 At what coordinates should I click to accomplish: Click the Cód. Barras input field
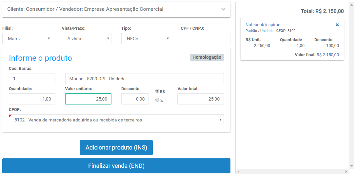click(32, 79)
